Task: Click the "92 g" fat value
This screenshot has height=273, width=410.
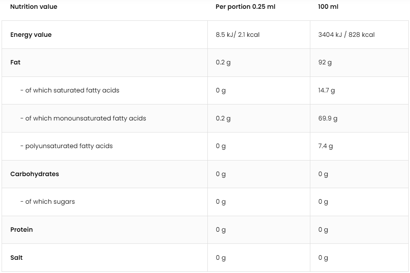Action: (325, 62)
